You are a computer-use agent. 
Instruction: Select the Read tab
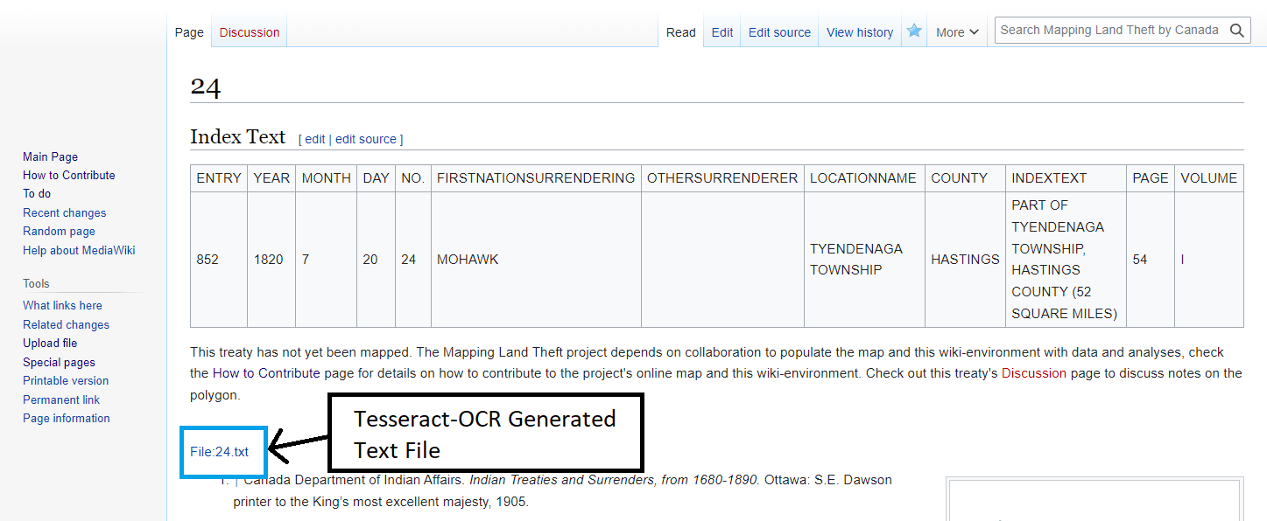click(681, 32)
